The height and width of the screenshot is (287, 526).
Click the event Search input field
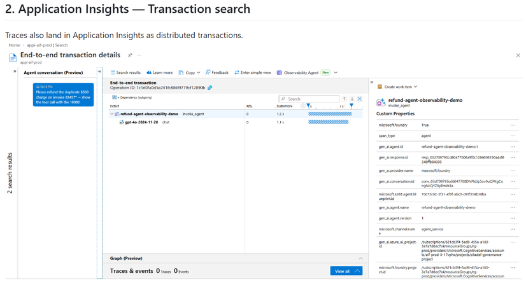(309, 99)
